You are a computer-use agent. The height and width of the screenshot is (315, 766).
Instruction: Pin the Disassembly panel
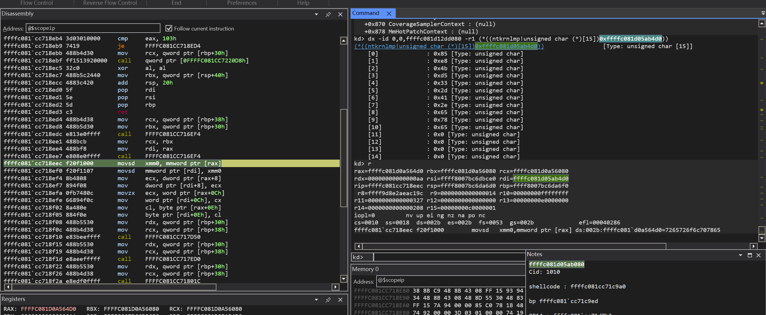point(328,14)
